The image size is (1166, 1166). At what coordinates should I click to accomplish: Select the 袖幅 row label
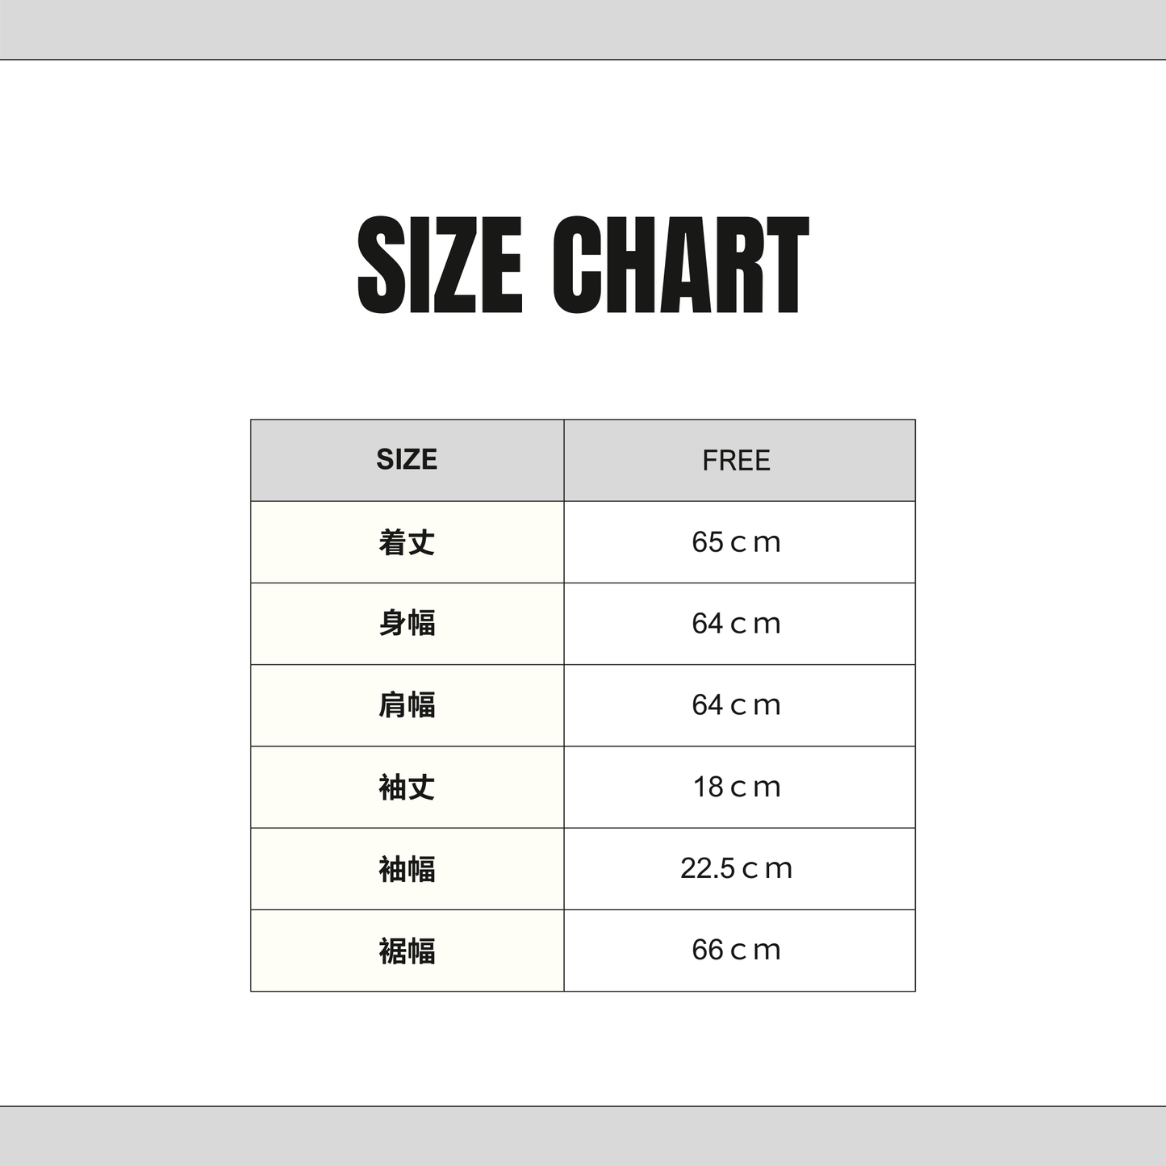(x=407, y=869)
